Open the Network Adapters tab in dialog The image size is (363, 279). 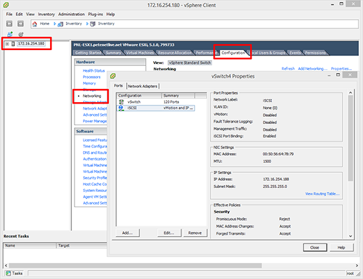143,86
